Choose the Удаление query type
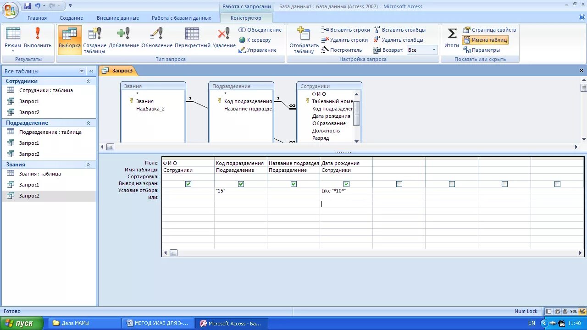587x330 pixels. [224, 38]
